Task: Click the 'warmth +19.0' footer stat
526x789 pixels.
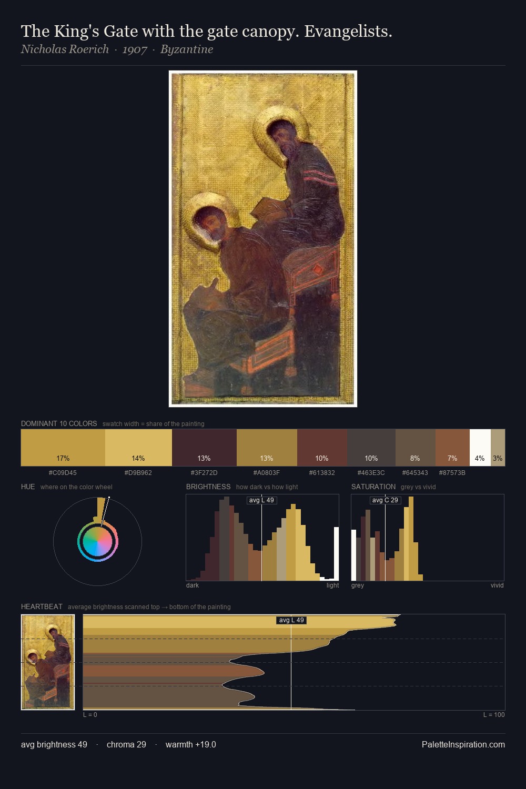Action: 190,745
